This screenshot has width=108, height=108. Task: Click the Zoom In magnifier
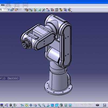tap(39, 105)
